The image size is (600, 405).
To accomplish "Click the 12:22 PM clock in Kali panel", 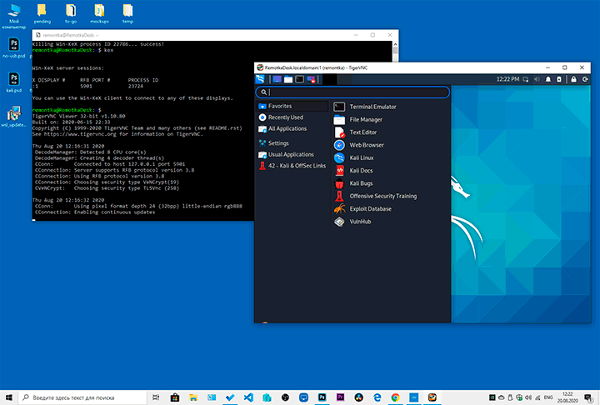I will tap(507, 79).
